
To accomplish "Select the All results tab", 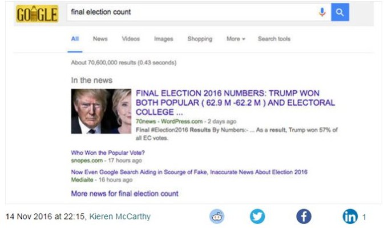I will click(x=75, y=39).
